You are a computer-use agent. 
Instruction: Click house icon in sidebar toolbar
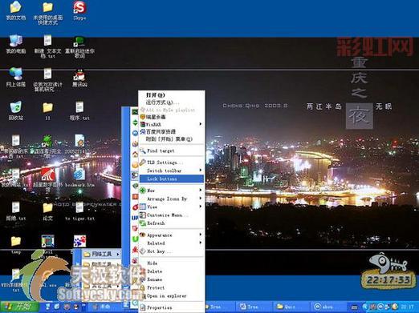[x=135, y=154]
